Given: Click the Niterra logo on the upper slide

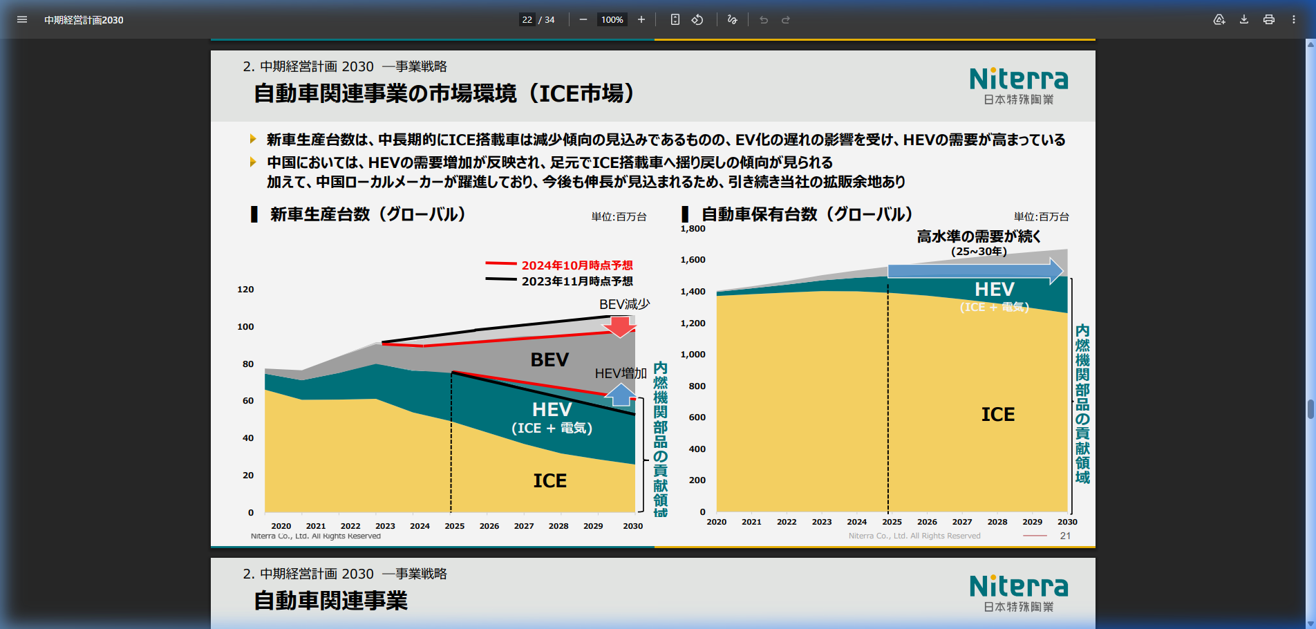Looking at the screenshot, I should click(x=1018, y=86).
